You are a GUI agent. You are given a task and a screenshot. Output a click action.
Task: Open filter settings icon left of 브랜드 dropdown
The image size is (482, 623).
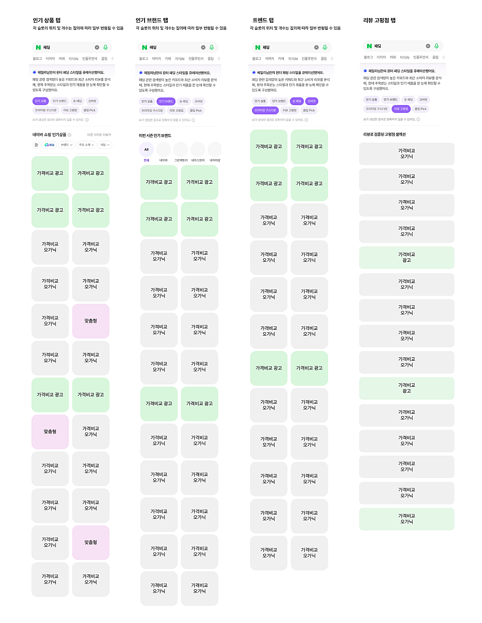pos(36,145)
